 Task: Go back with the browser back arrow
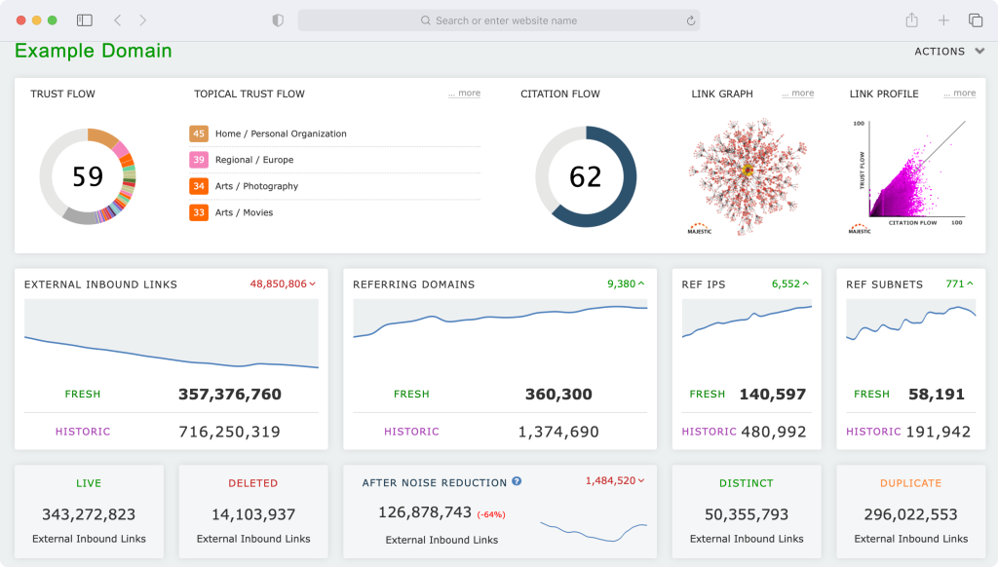point(118,20)
